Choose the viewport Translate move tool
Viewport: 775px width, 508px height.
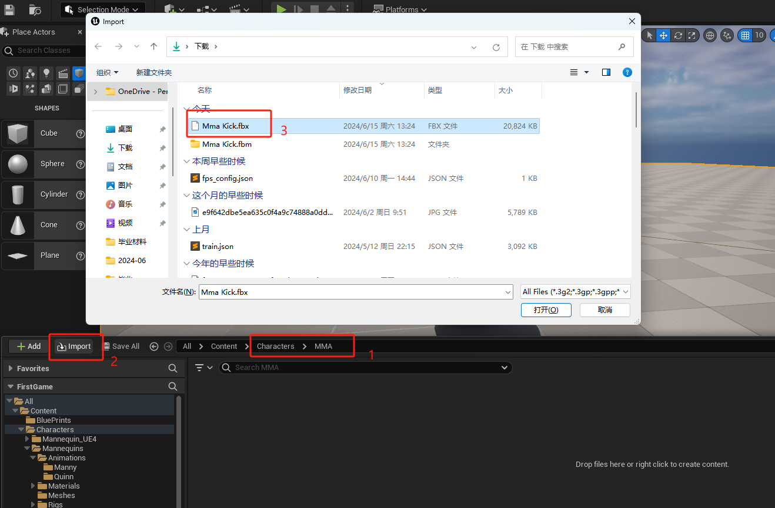(663, 35)
